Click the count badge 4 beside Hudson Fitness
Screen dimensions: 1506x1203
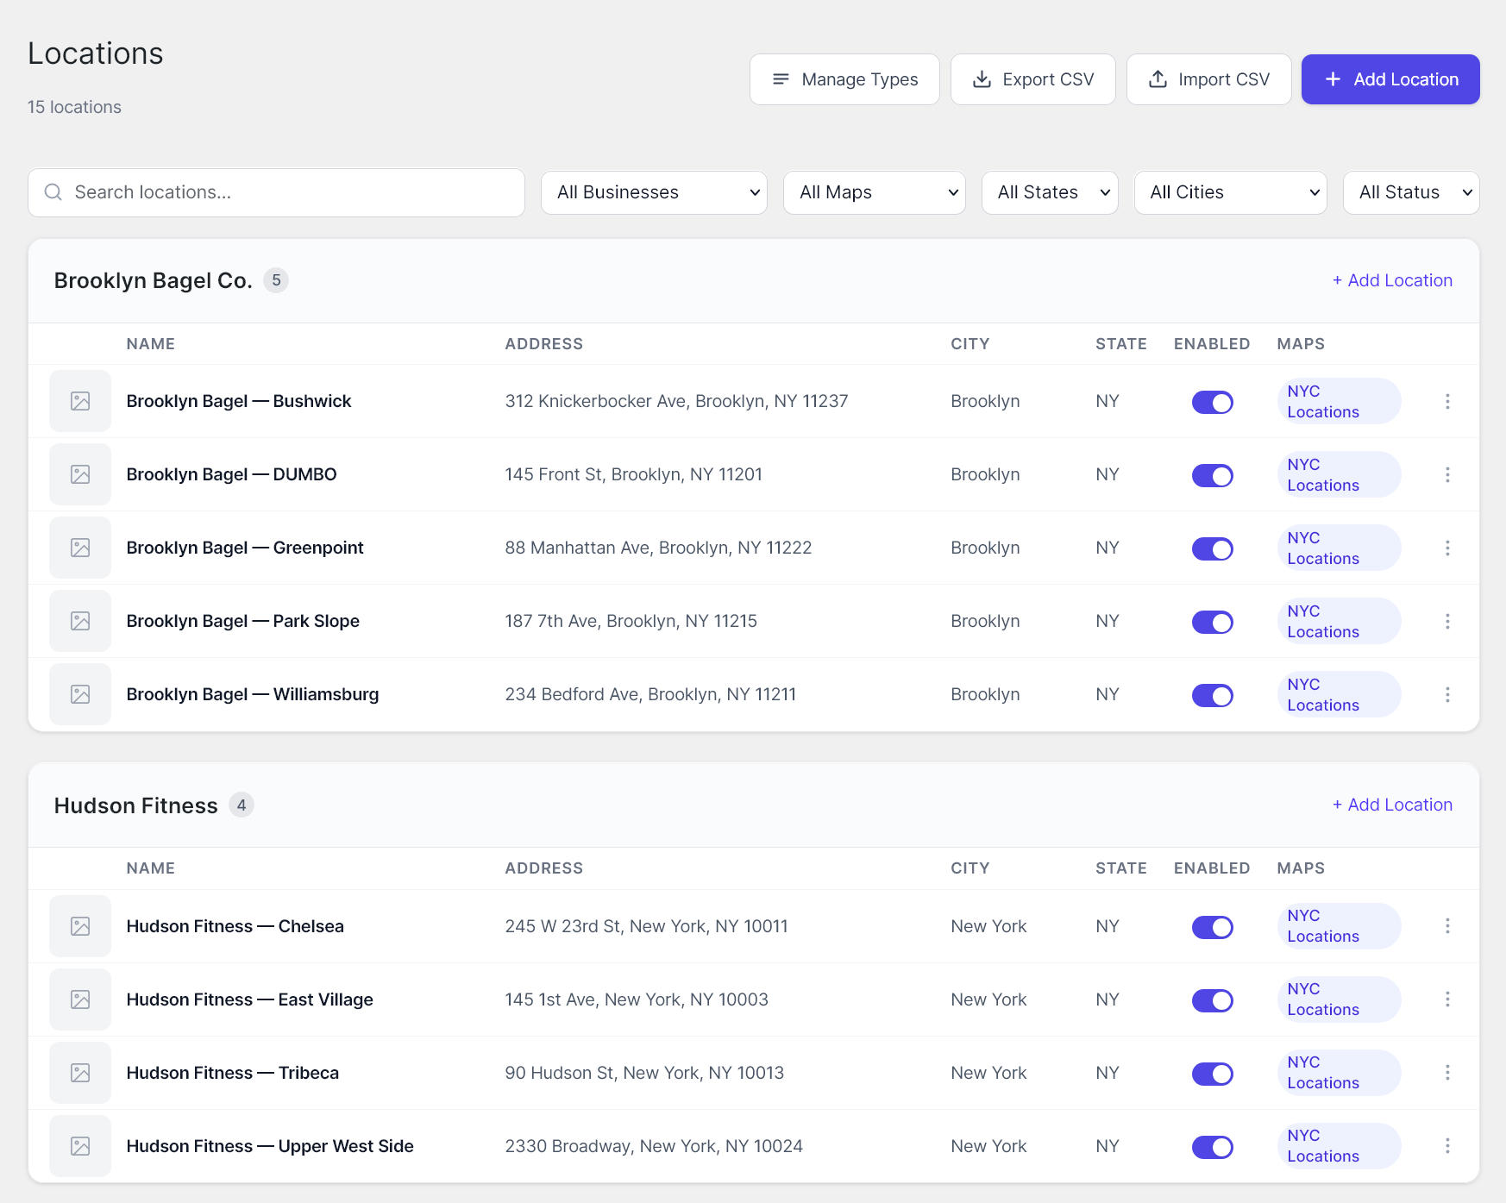coord(242,805)
